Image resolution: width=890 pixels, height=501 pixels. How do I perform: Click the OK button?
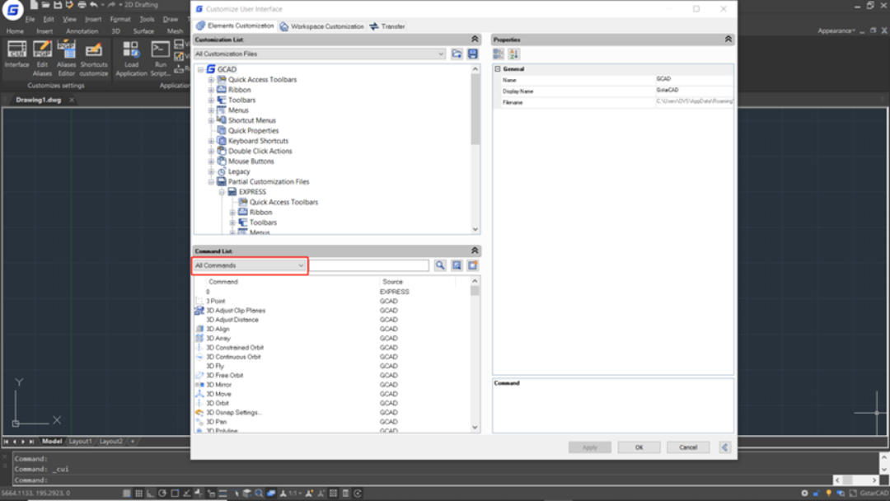pos(639,447)
